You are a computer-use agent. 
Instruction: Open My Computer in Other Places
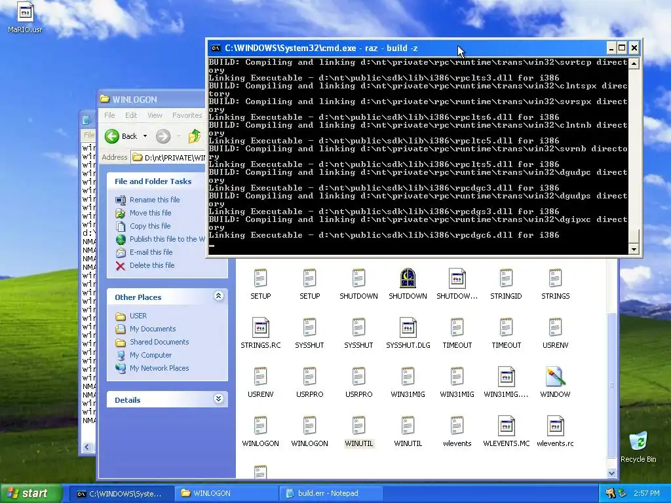(x=151, y=355)
